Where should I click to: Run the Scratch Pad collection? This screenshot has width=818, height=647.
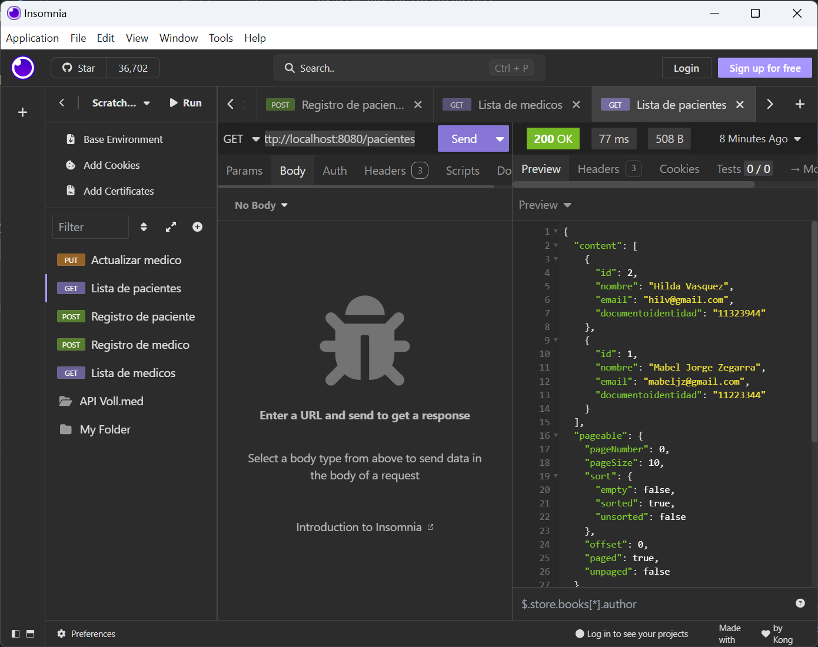click(x=185, y=103)
